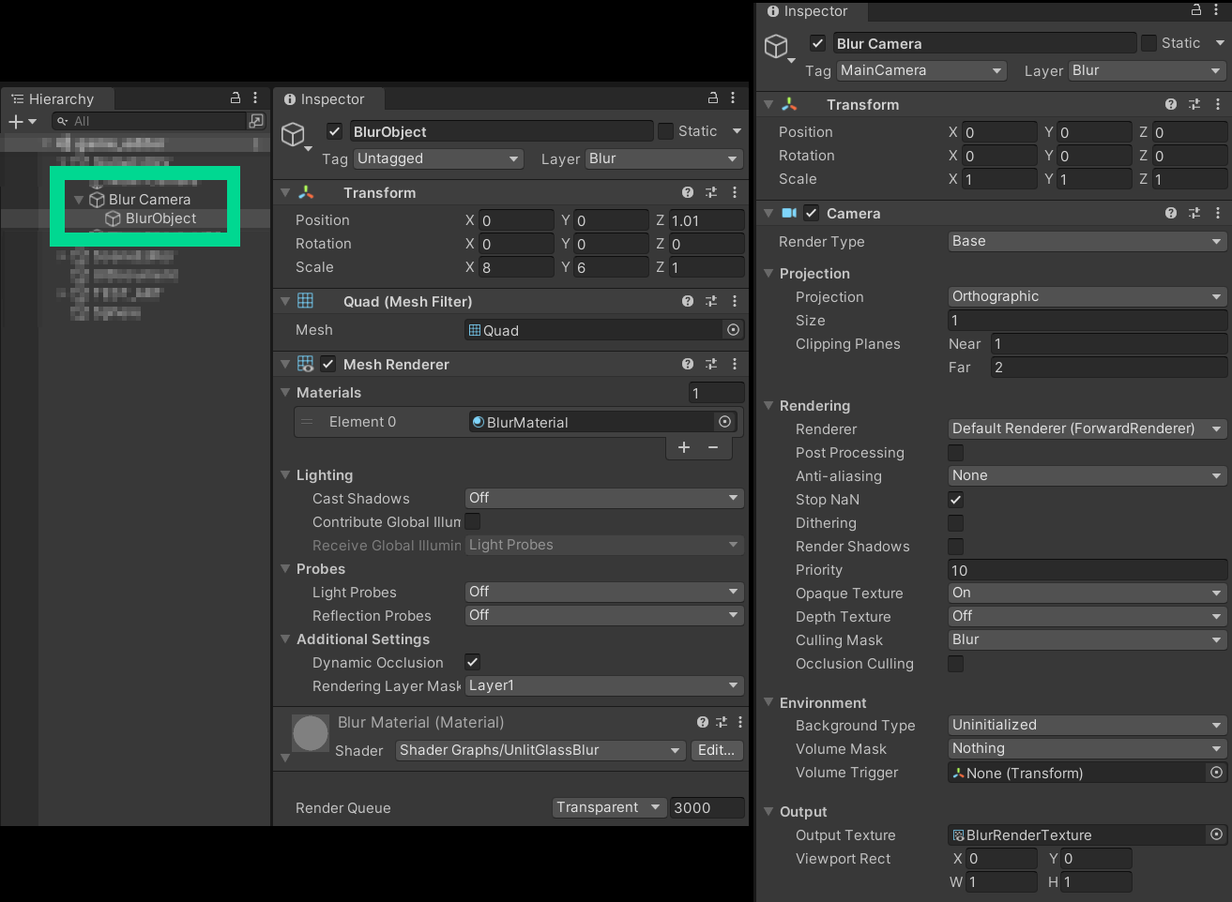This screenshot has height=902, width=1232.
Task: Open the Mesh object picker circle
Action: 733,330
